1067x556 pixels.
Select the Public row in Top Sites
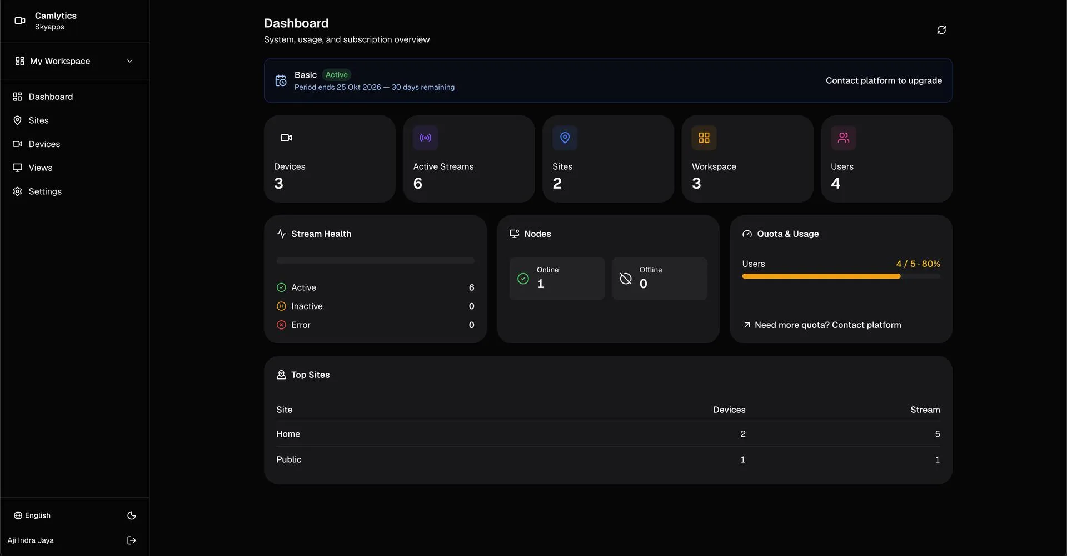click(x=608, y=459)
